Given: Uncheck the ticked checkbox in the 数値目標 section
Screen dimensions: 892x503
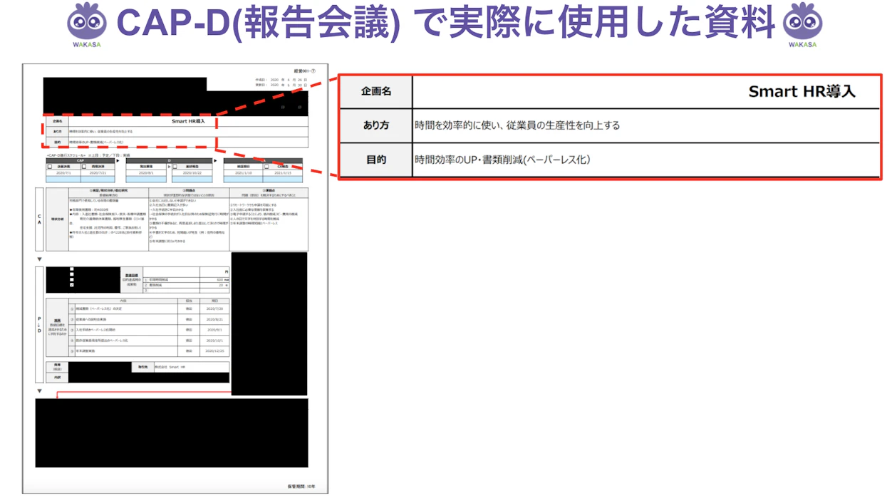Looking at the screenshot, I should pyautogui.click(x=72, y=285).
